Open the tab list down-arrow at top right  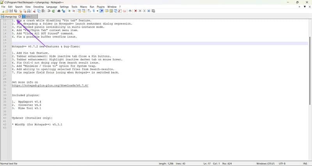(x=305, y=7)
